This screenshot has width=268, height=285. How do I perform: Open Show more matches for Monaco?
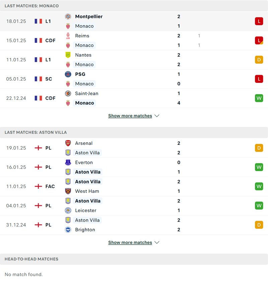coord(130,116)
